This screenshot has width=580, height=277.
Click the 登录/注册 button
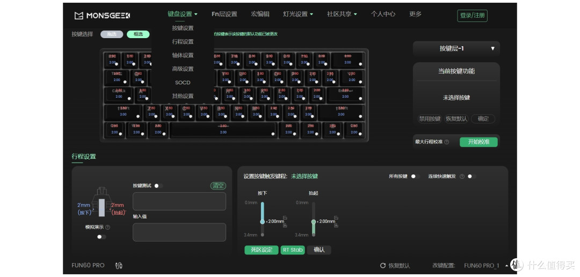click(x=473, y=16)
